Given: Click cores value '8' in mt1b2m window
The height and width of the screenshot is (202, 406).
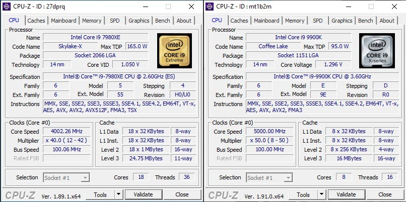Looking at the screenshot, I should [x=344, y=177].
